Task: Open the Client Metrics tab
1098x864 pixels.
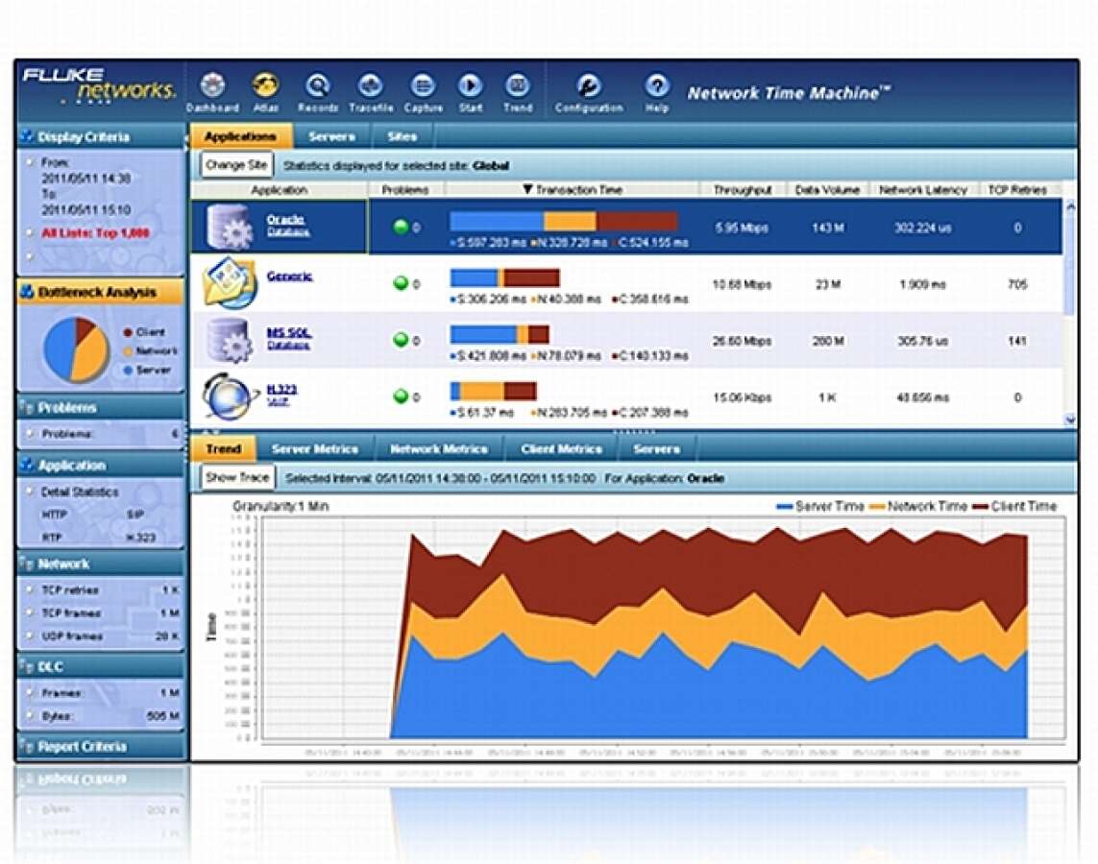Action: [x=561, y=449]
